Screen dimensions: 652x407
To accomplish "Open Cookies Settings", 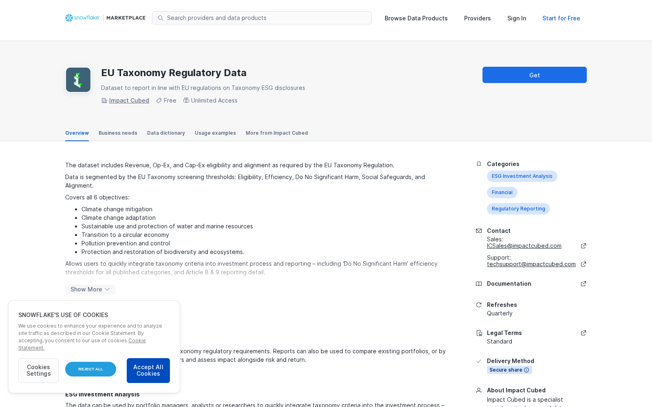I will 38,370.
